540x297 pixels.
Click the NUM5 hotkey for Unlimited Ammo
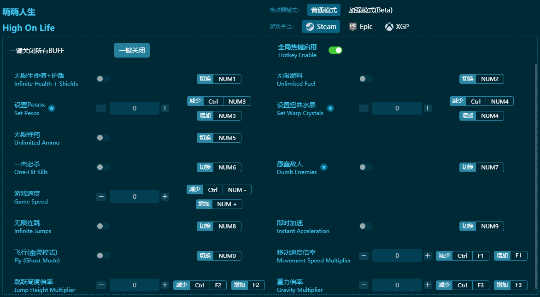[219, 138]
